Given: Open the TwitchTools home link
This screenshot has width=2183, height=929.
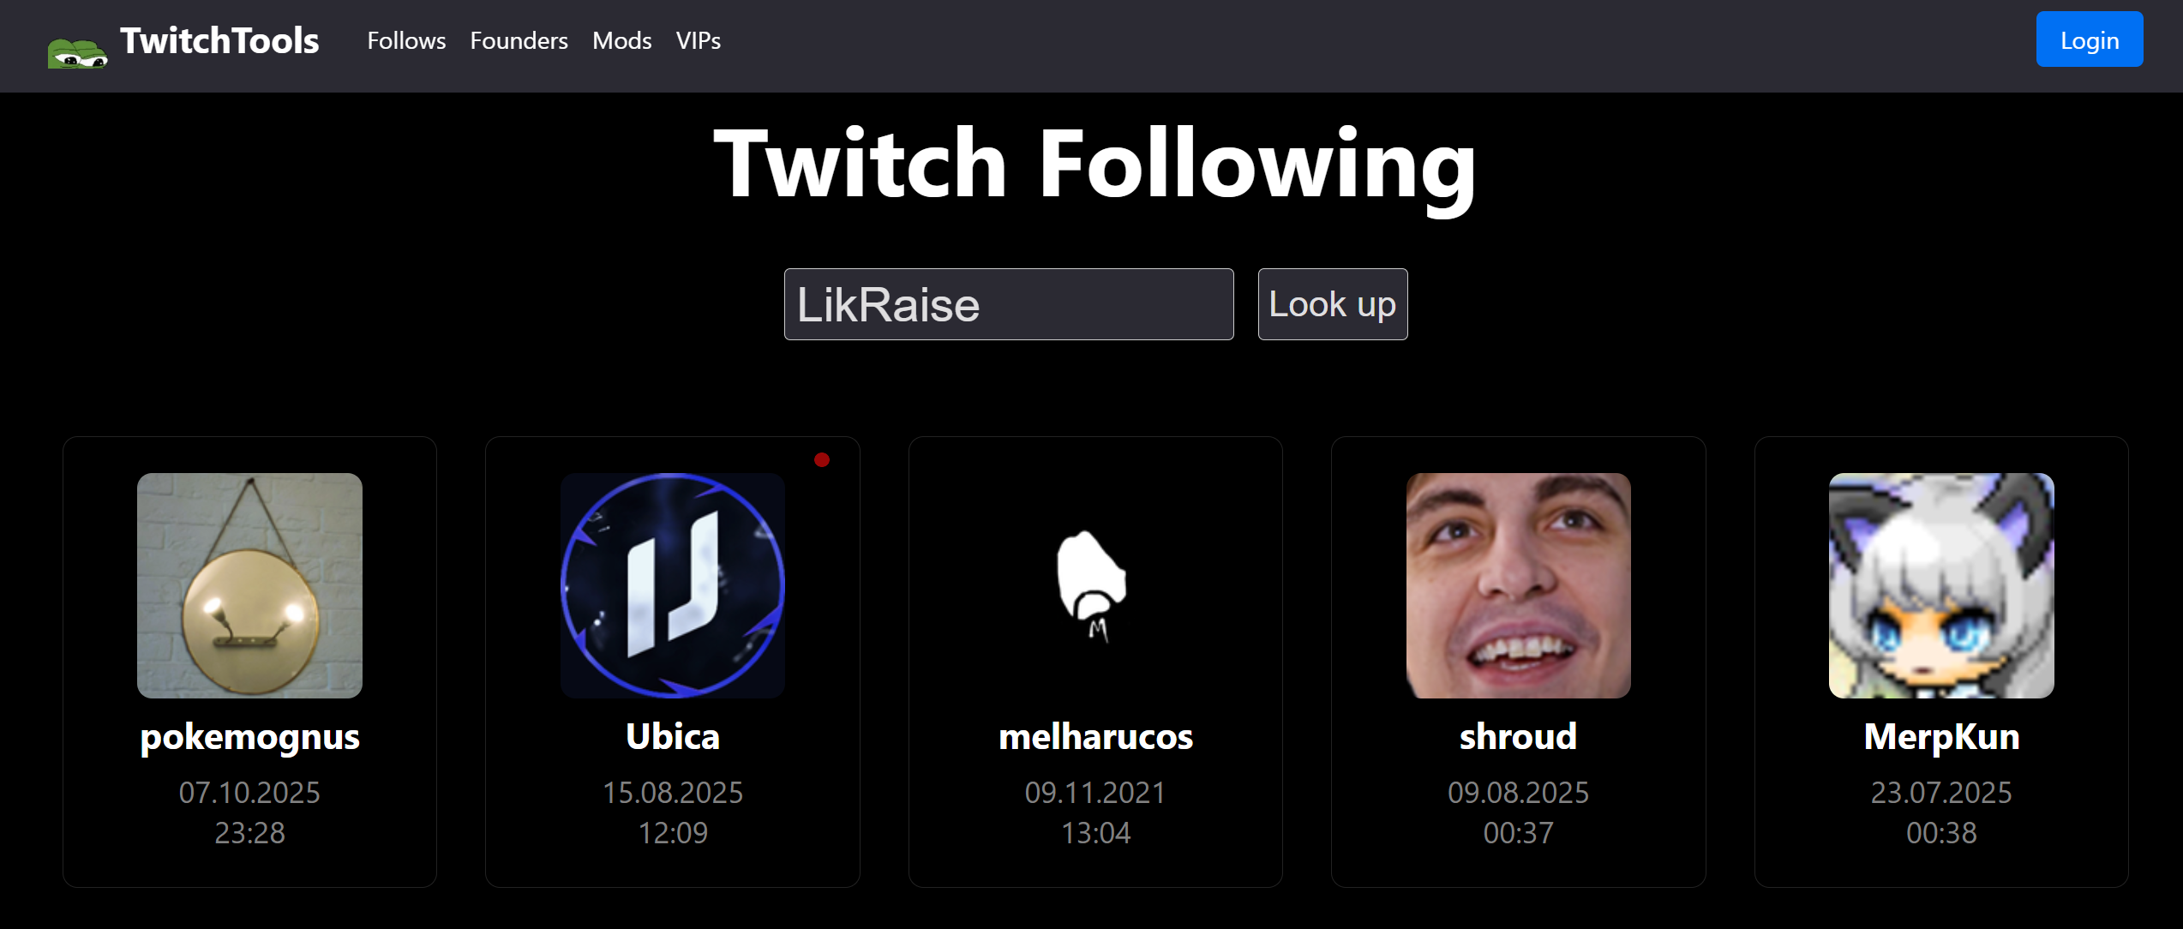Looking at the screenshot, I should 219,40.
